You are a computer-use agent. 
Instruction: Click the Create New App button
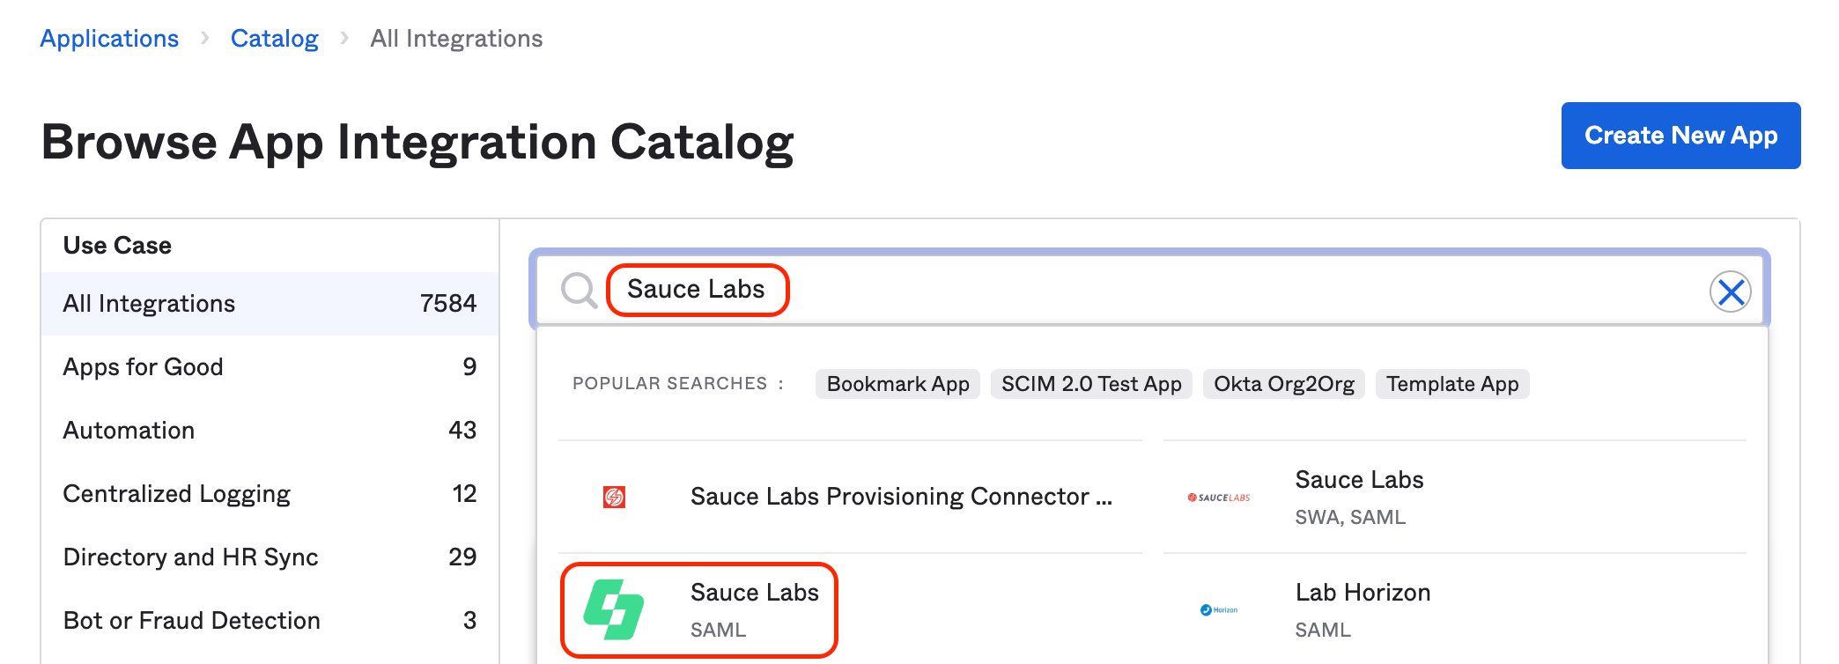(1680, 136)
